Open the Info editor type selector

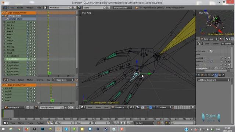(6, 7)
